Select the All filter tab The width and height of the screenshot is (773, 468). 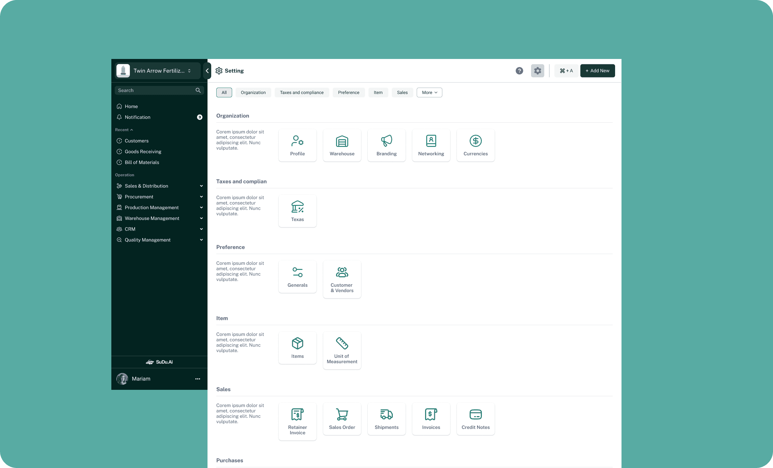click(x=224, y=93)
